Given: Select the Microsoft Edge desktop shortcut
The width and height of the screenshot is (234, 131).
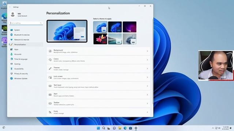Looking at the screenshot, I should [x=4, y=18].
